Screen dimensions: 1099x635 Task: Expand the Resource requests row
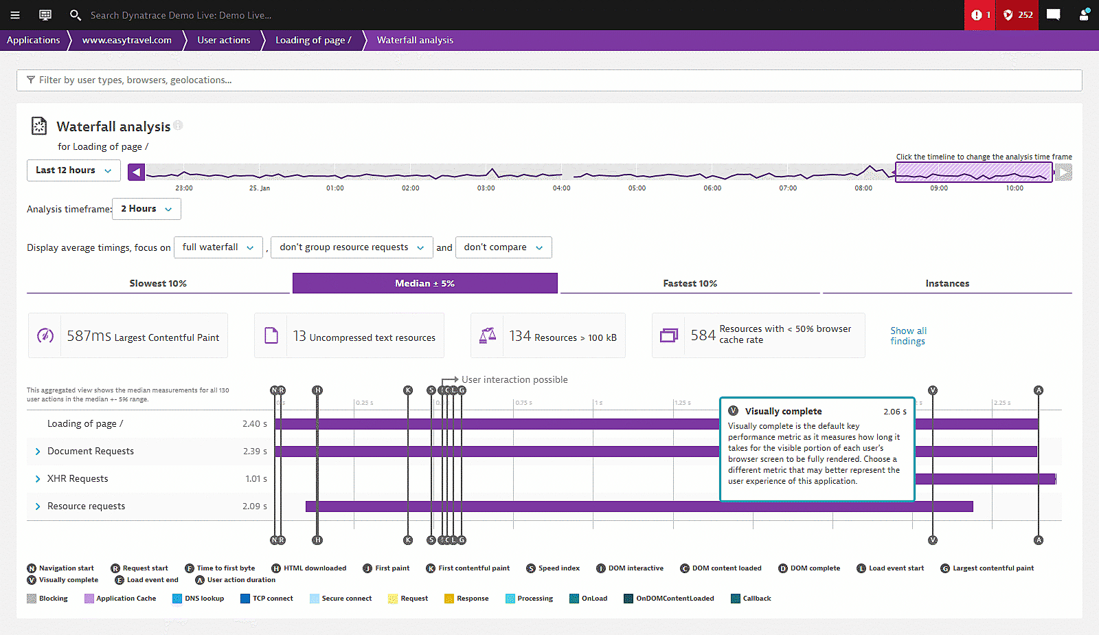pyautogui.click(x=38, y=506)
